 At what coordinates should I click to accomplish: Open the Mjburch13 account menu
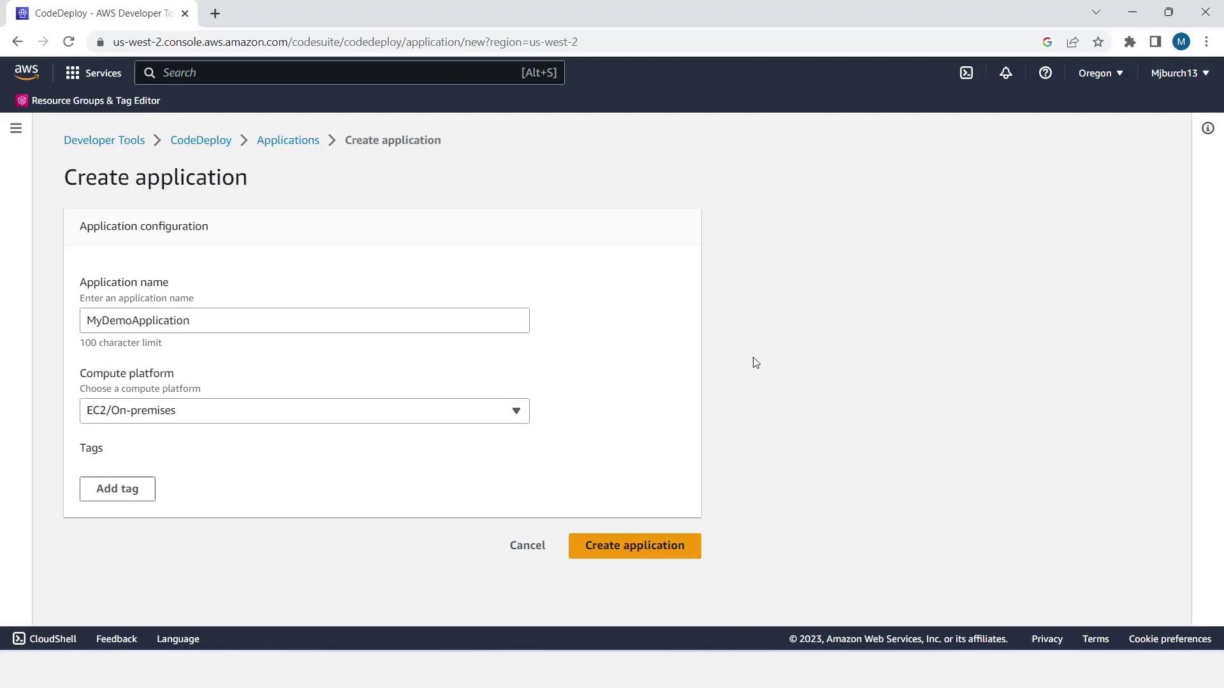tap(1179, 73)
